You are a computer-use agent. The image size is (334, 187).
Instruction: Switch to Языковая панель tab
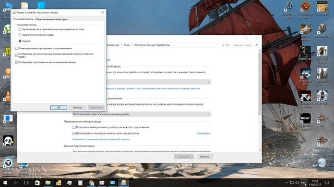pos(23,19)
